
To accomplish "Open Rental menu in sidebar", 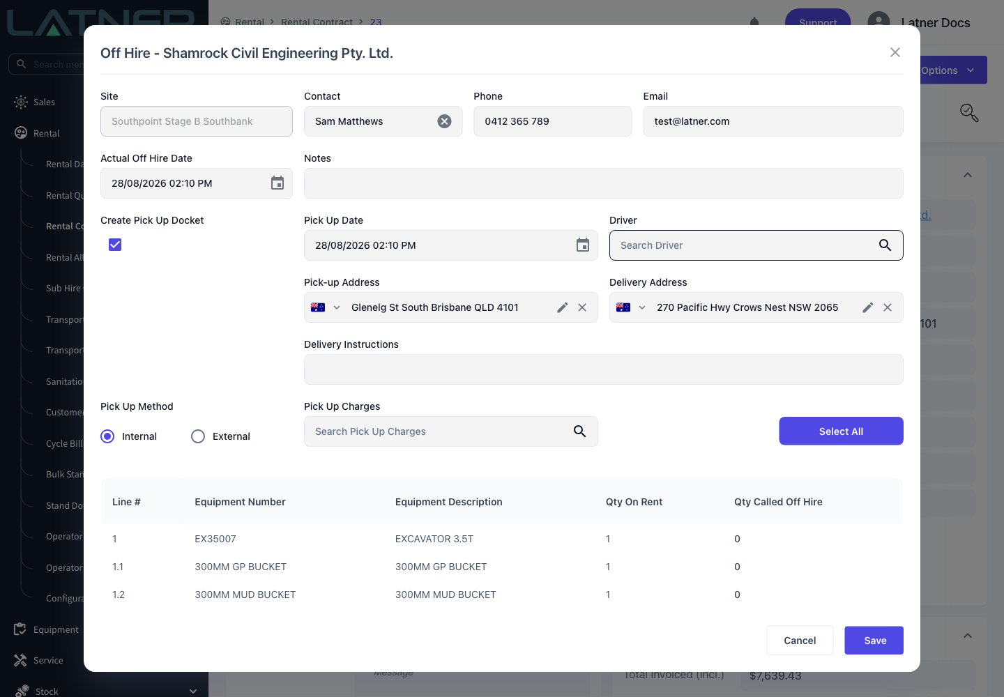I will click(x=47, y=133).
